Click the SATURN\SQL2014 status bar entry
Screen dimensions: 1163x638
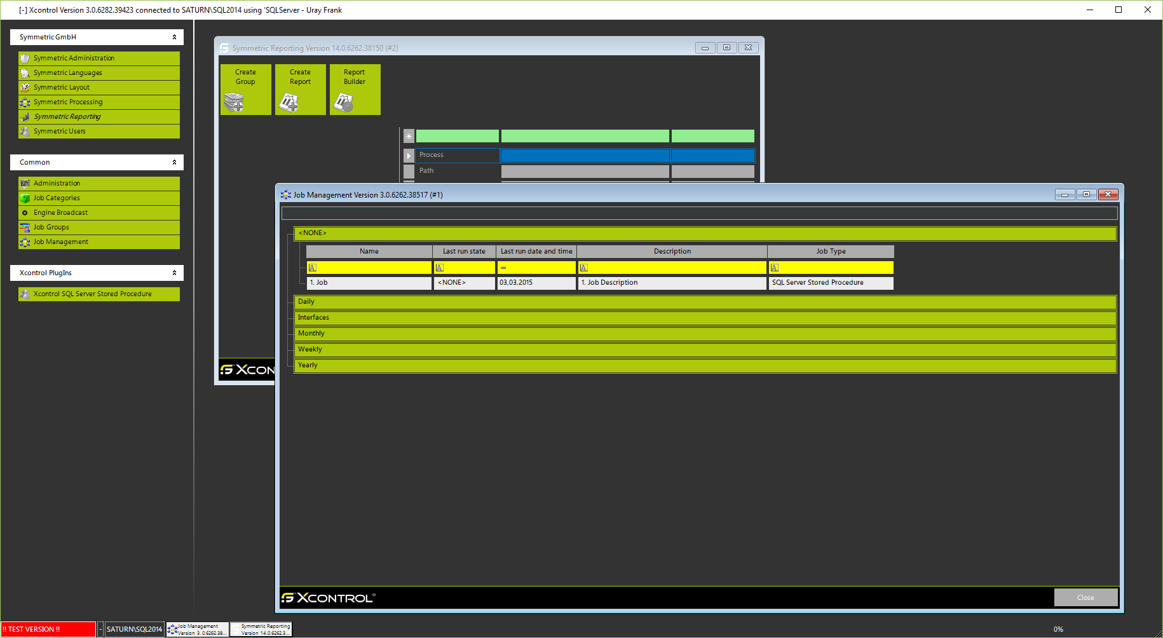click(x=134, y=629)
